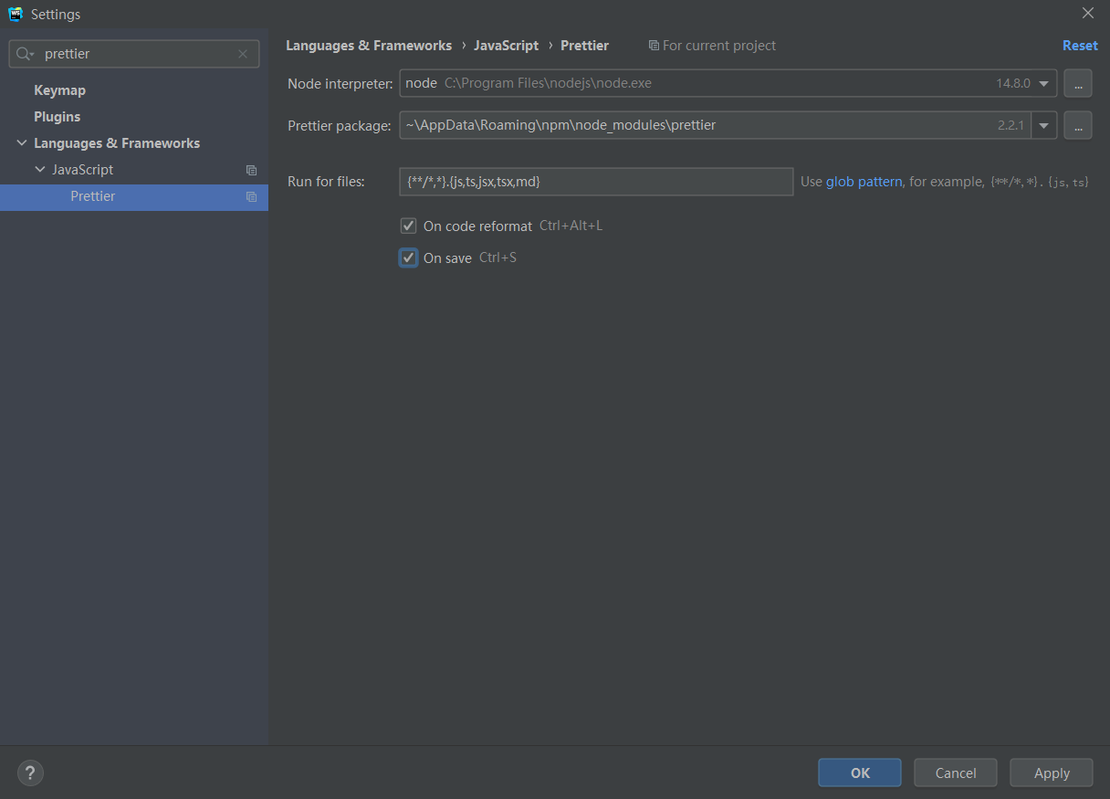Uncheck the On save checkbox

pos(408,258)
